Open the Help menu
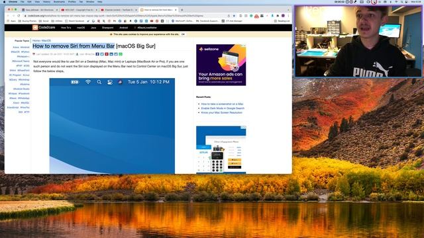424x238 pixels. coord(100,1)
